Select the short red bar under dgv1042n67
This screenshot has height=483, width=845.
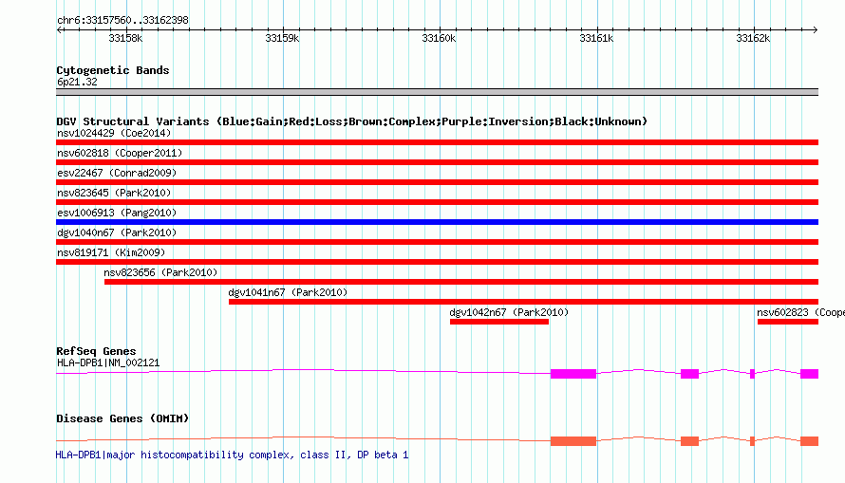click(499, 322)
